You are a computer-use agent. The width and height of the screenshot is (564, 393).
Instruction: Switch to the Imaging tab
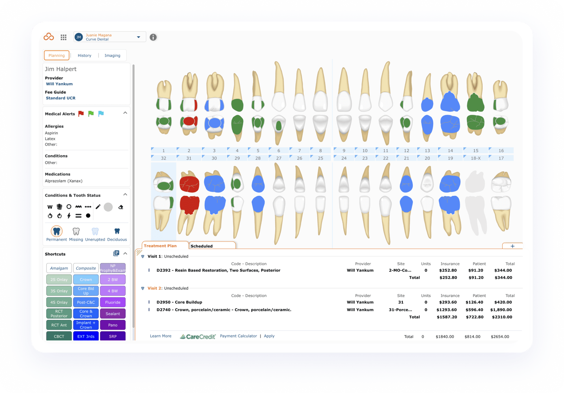pos(112,55)
